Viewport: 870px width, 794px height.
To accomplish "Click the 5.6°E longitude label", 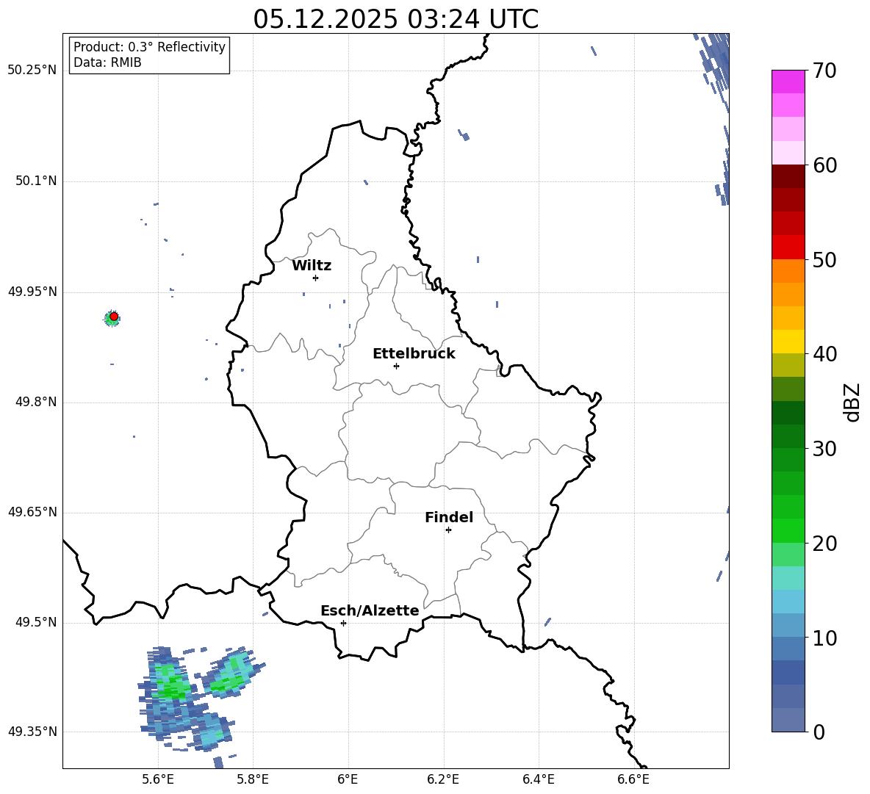I will (x=158, y=779).
